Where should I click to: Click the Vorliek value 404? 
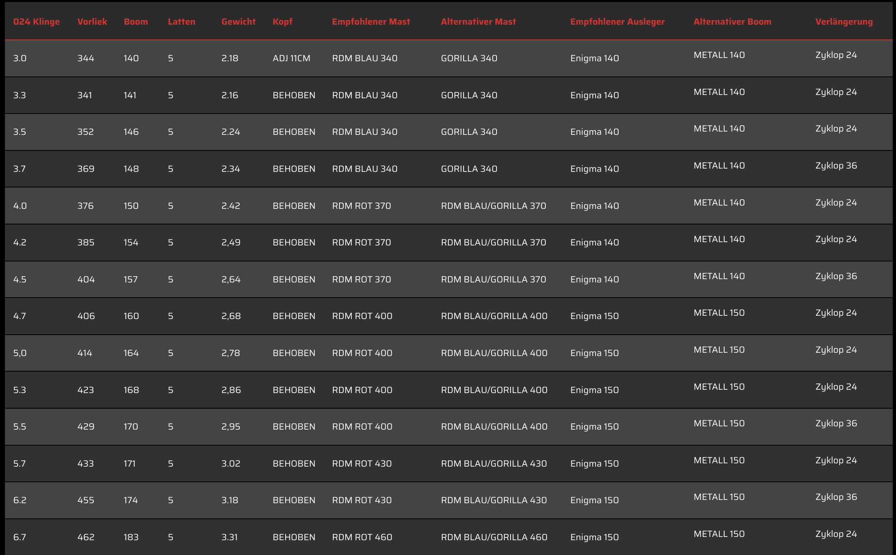pyautogui.click(x=86, y=280)
